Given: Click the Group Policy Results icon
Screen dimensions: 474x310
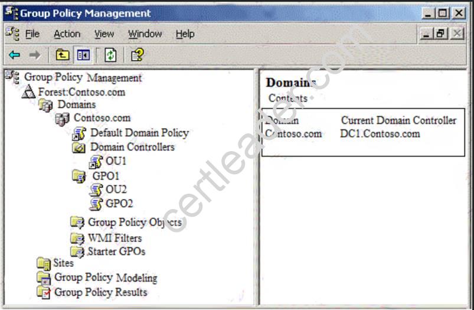Looking at the screenshot, I should (x=44, y=292).
